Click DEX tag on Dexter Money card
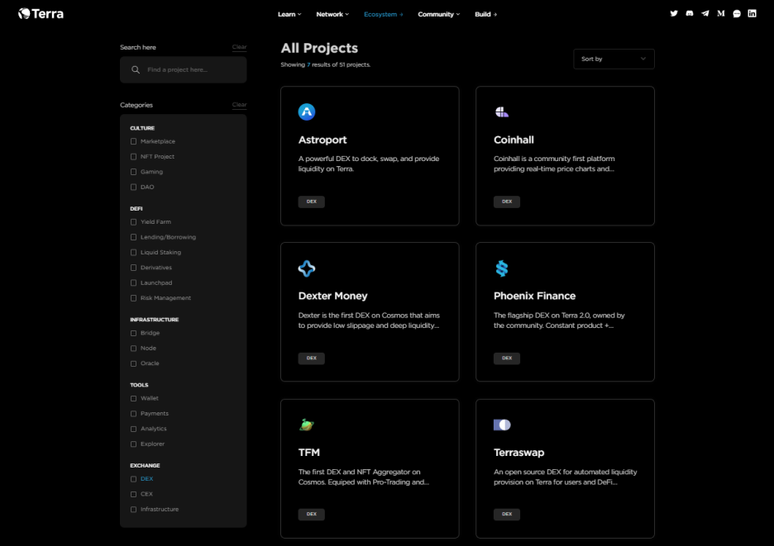 tap(312, 358)
